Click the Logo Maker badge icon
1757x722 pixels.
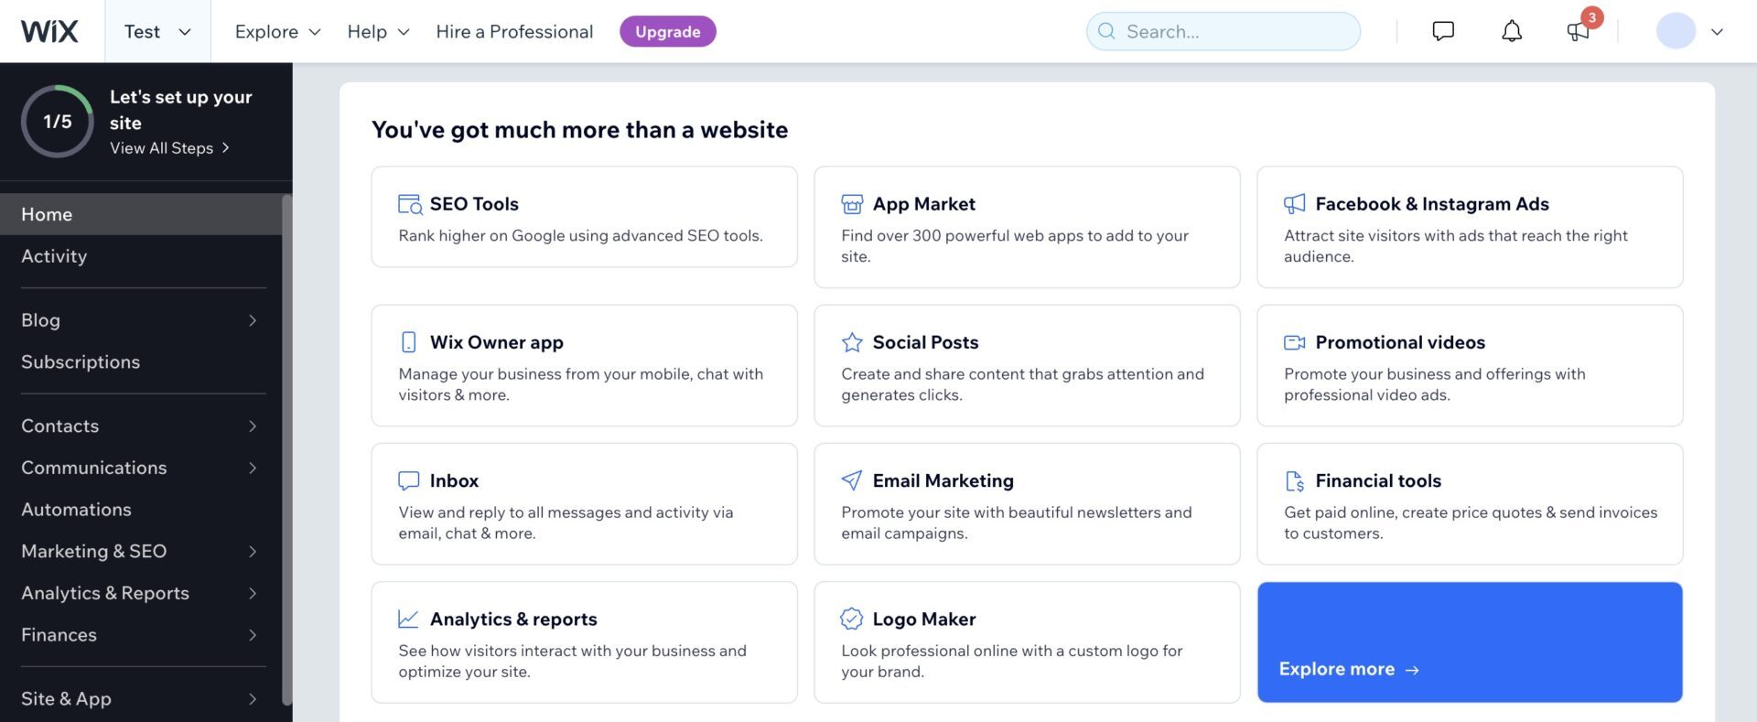click(851, 618)
